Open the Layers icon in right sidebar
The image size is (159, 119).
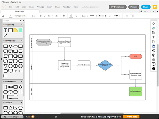154,59
